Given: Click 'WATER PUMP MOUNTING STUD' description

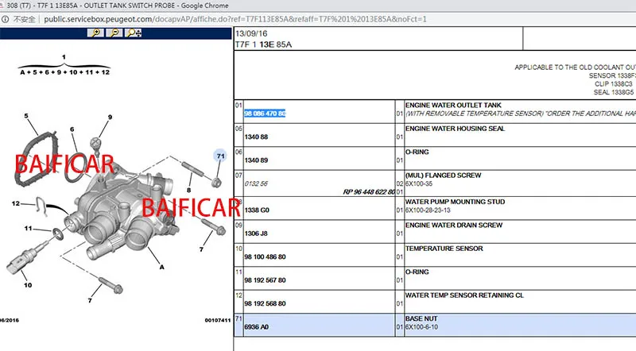Looking at the screenshot, I should [455, 202].
